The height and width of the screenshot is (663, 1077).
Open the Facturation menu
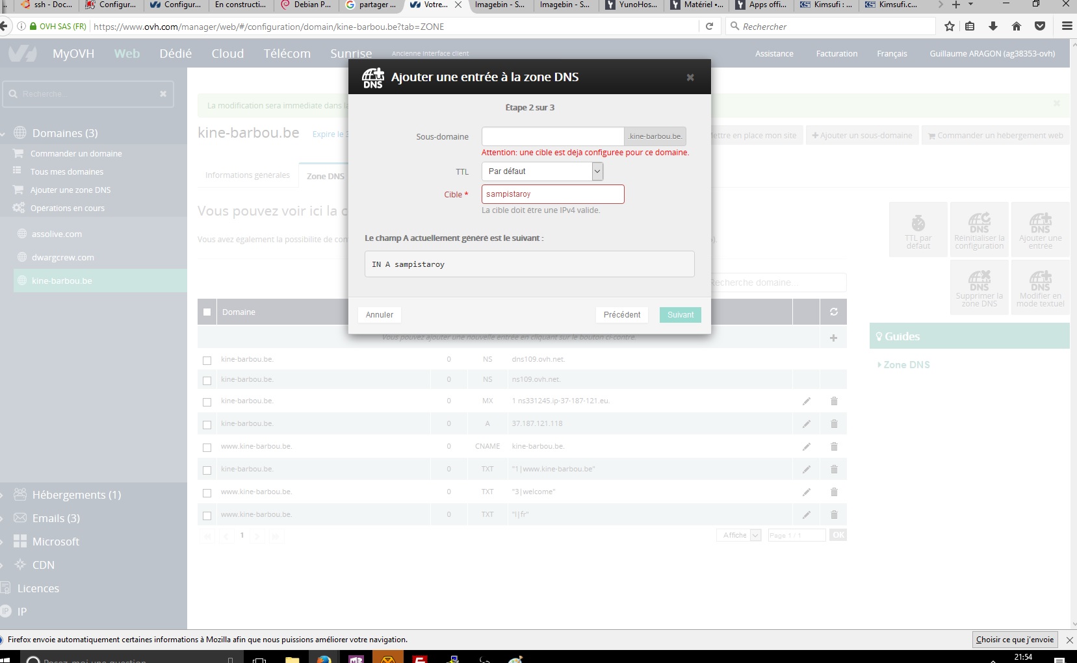[x=837, y=54]
